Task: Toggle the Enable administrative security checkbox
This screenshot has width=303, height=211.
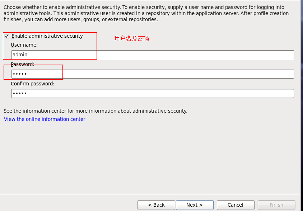Action: tap(6, 36)
